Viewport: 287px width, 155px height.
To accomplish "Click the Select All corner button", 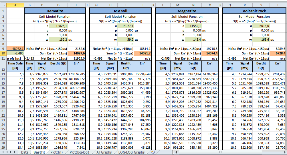I will click(3, 5).
